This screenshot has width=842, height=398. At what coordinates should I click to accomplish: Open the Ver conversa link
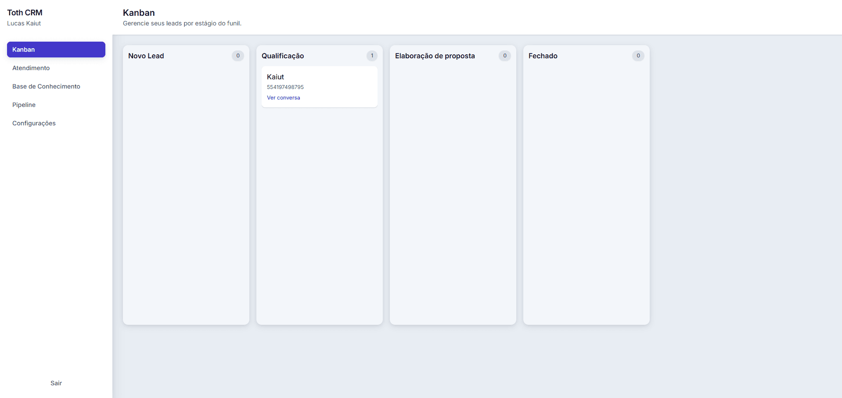click(x=284, y=98)
